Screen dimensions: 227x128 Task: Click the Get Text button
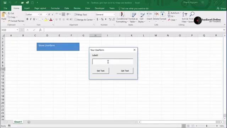click(125, 71)
